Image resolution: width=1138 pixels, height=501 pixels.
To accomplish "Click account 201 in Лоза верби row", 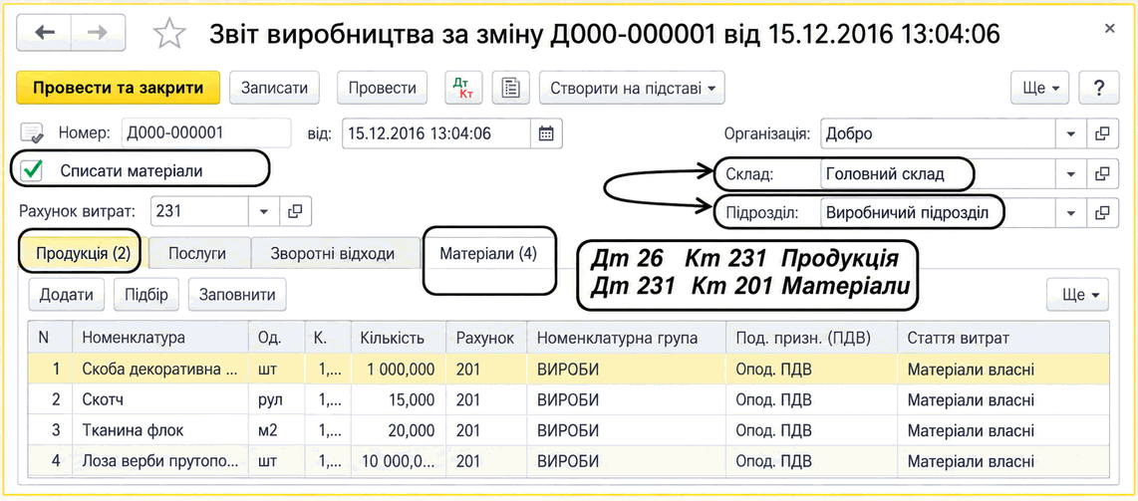I will point(486,461).
